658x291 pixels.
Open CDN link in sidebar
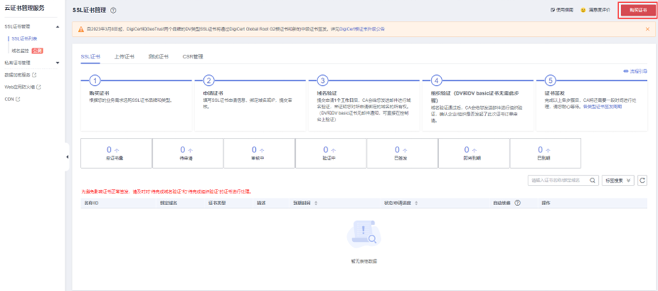point(9,100)
